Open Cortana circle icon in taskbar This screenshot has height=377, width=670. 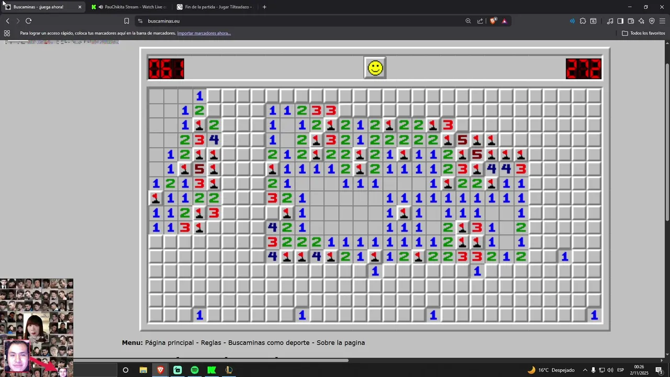(x=126, y=370)
